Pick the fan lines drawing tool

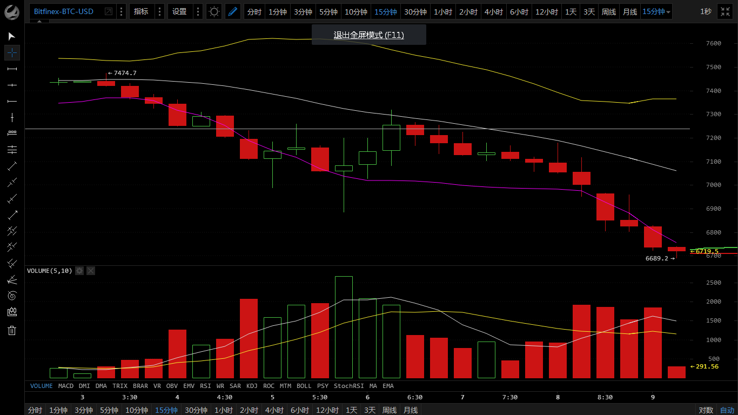pos(12,279)
